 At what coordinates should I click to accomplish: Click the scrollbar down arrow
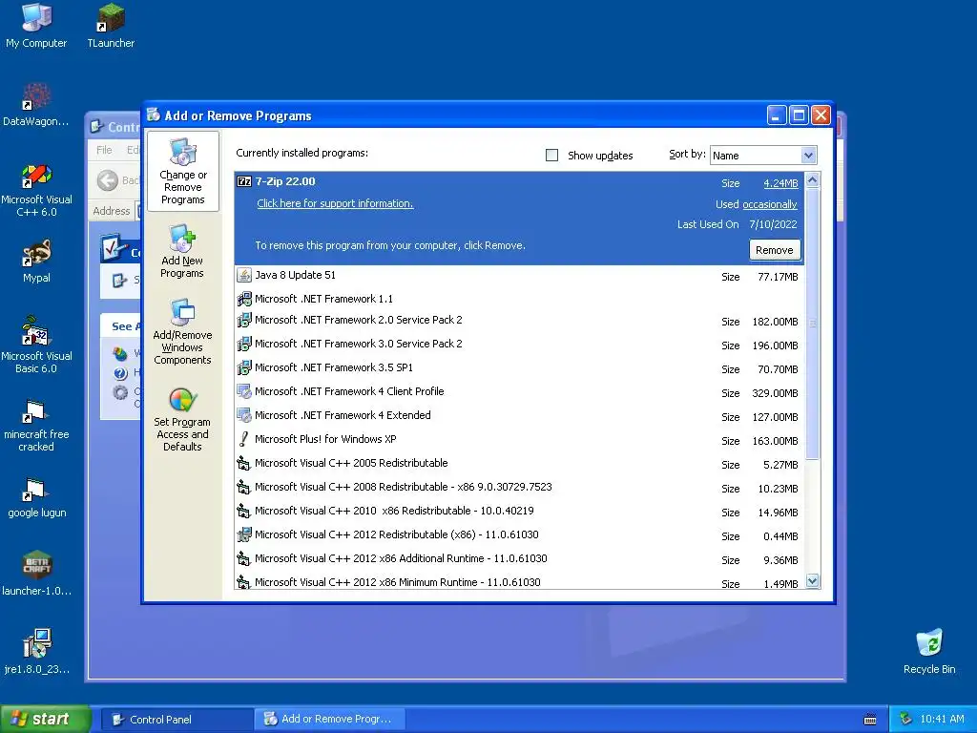812,581
